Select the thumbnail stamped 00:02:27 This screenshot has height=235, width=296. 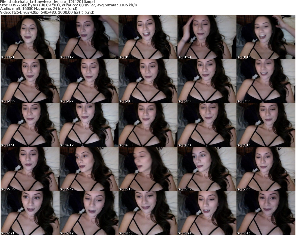point(89,81)
